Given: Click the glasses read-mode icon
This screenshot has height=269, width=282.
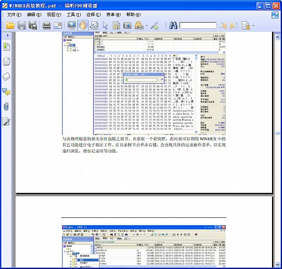Looking at the screenshot, I should coord(94,25).
